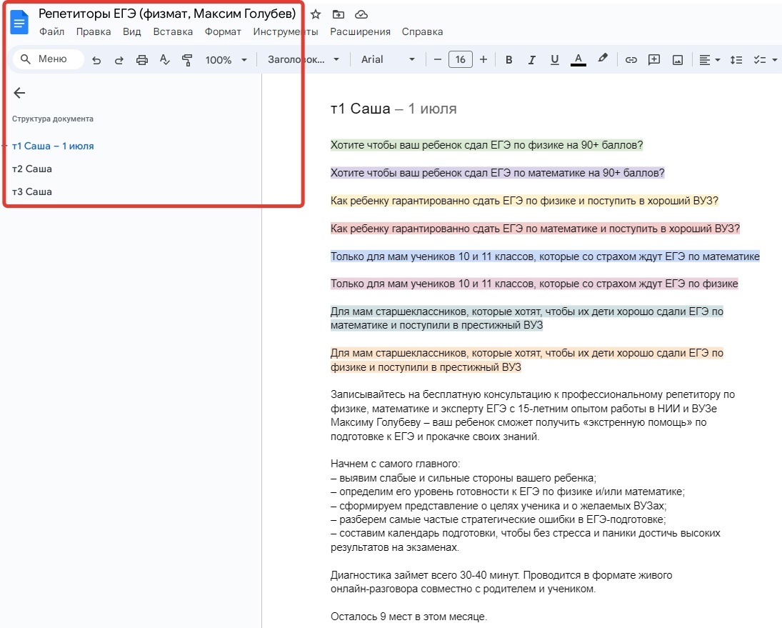The height and width of the screenshot is (628, 782).
Task: Click the line Начнем с самого главного
Action: tap(395, 464)
